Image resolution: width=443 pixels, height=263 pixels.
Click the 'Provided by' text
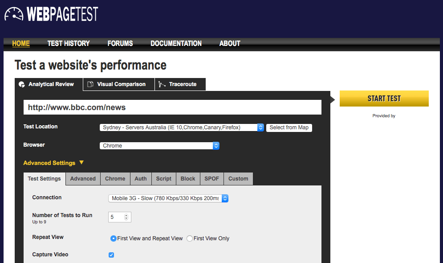384,115
